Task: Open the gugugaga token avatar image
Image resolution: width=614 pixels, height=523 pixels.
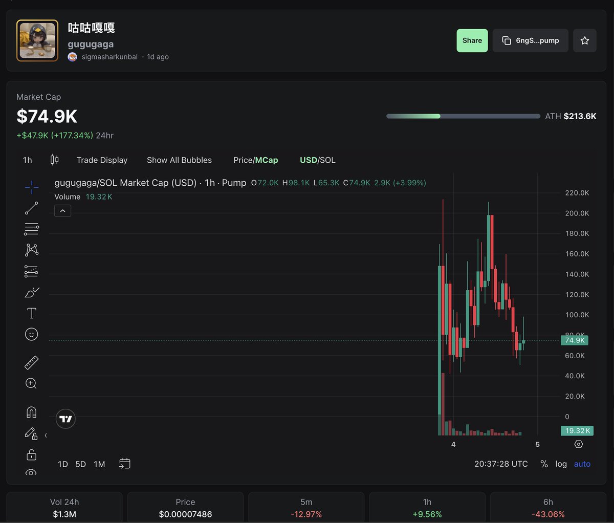Action: [37, 40]
